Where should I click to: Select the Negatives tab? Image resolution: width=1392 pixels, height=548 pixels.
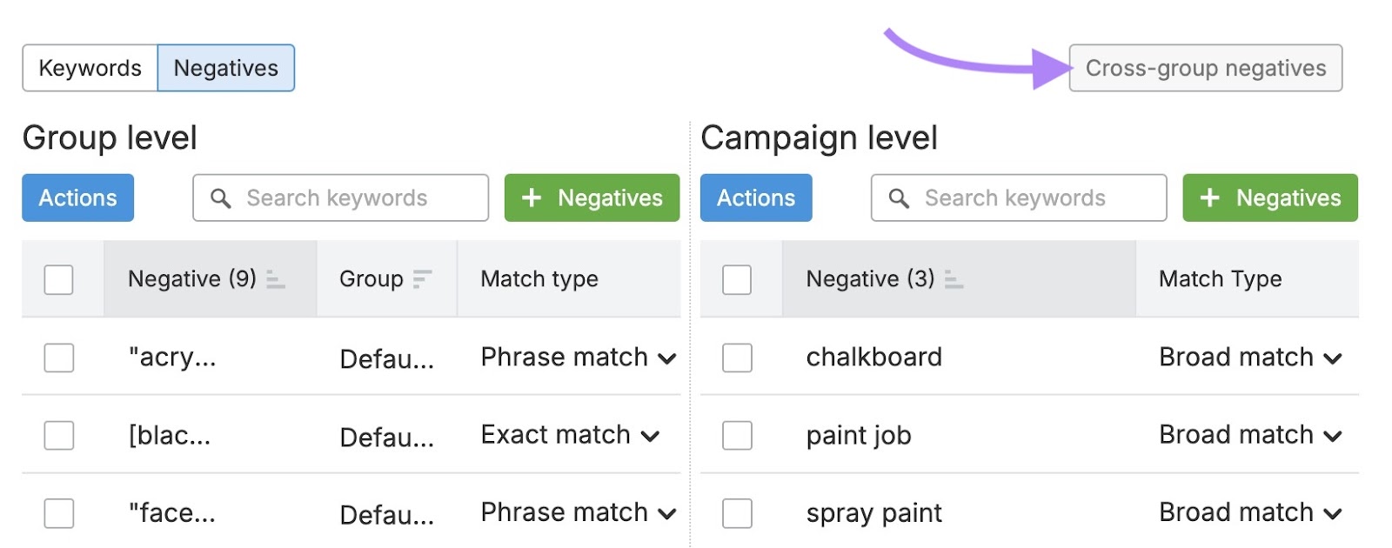click(x=226, y=67)
